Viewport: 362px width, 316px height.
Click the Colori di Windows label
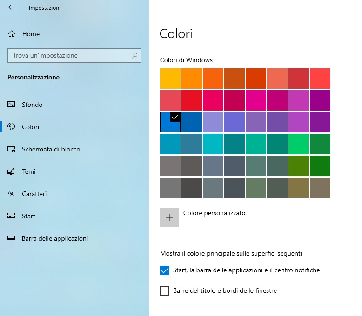[186, 60]
